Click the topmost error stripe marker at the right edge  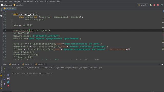coord(163,18)
